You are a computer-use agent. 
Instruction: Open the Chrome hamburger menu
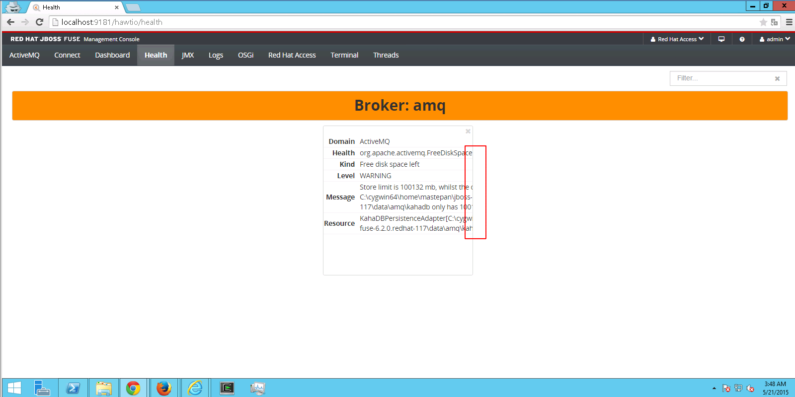789,22
